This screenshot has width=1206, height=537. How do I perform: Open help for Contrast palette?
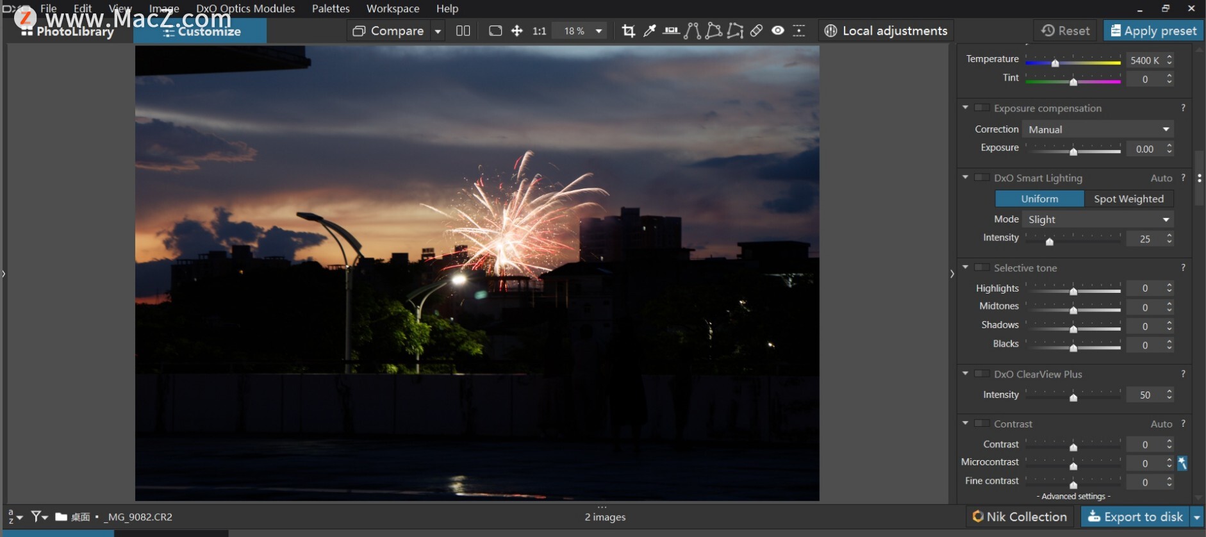coord(1184,424)
